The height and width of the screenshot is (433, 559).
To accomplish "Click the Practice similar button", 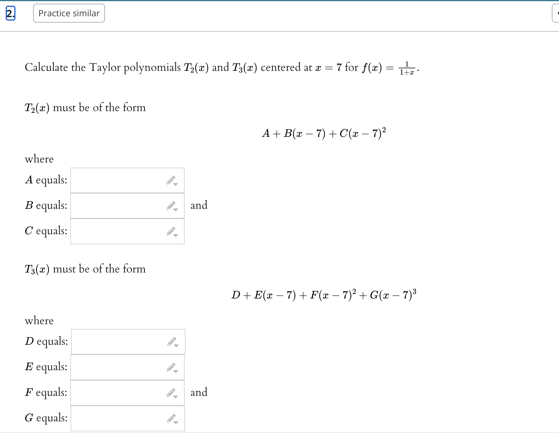I will click(69, 13).
